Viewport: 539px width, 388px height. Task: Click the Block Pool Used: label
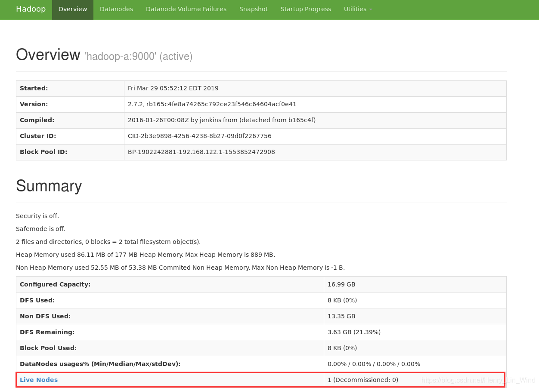(48, 348)
